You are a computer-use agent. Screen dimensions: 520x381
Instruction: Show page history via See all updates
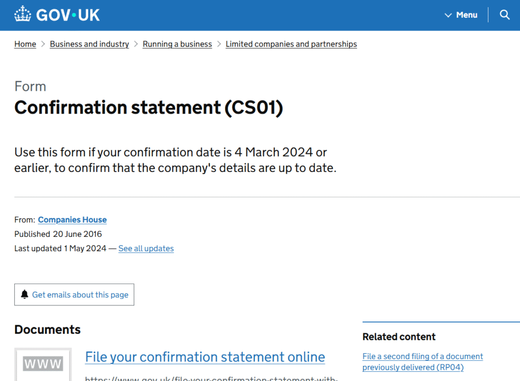(146, 249)
